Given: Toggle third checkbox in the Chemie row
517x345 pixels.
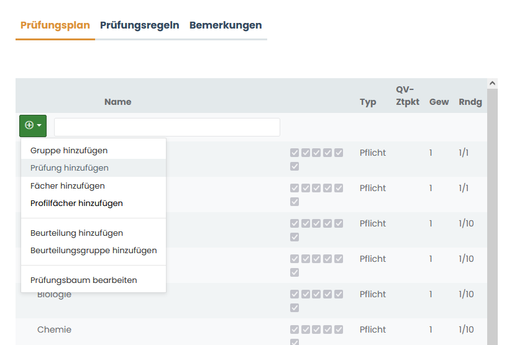Looking at the screenshot, I should point(316,329).
